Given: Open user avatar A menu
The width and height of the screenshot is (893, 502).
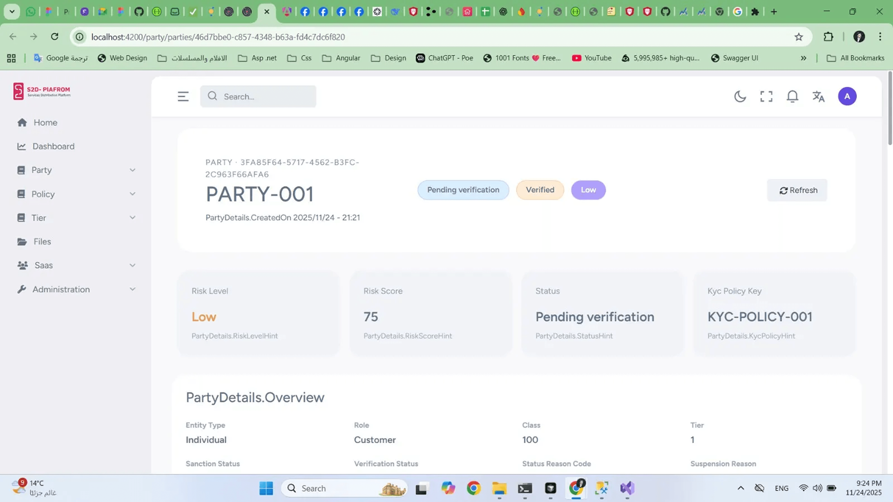Looking at the screenshot, I should tap(847, 96).
